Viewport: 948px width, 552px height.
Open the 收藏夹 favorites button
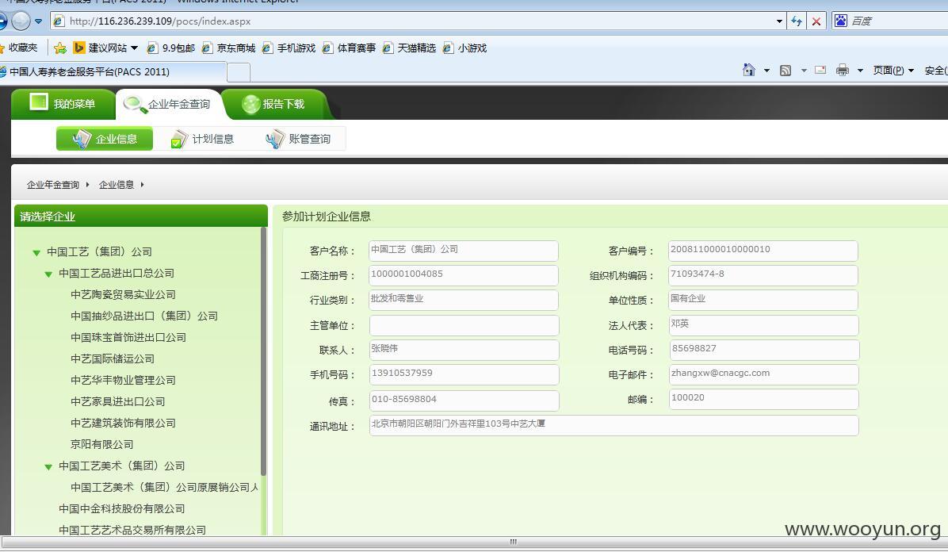[18, 48]
